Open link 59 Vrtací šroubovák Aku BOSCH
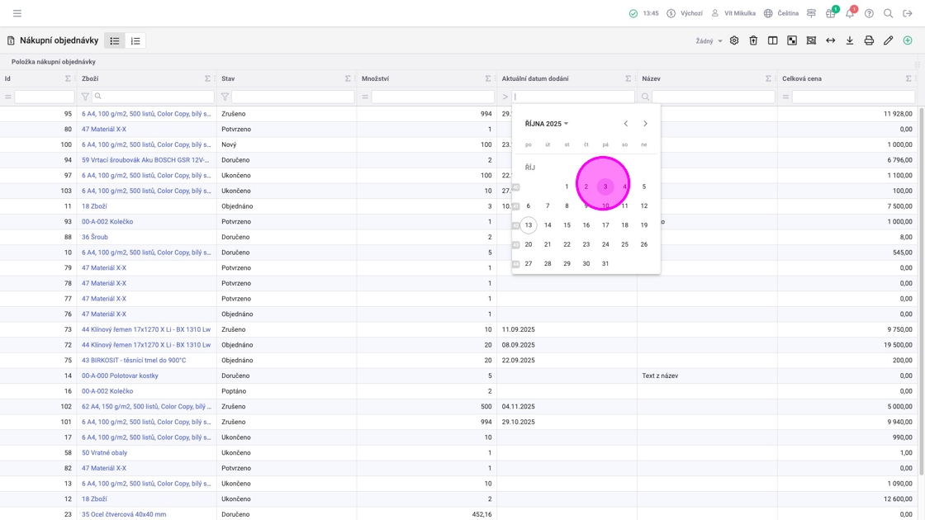The width and height of the screenshot is (925, 520). point(145,160)
